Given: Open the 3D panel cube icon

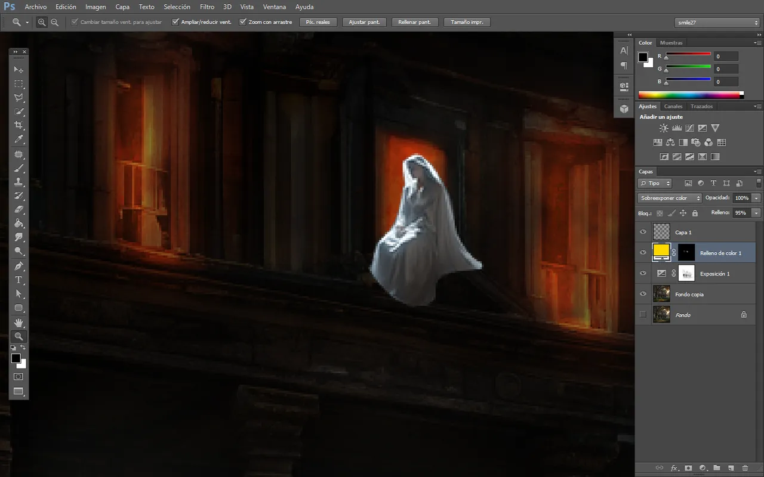Looking at the screenshot, I should (x=624, y=109).
